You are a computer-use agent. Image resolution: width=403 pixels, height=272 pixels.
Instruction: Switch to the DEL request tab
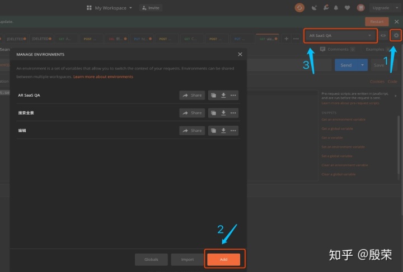[118, 39]
